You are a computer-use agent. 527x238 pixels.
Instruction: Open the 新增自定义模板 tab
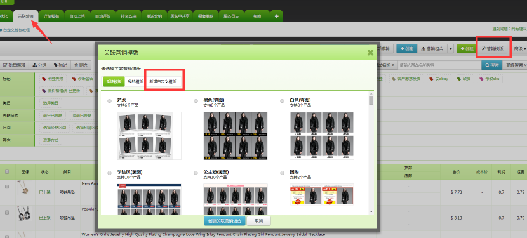click(163, 81)
